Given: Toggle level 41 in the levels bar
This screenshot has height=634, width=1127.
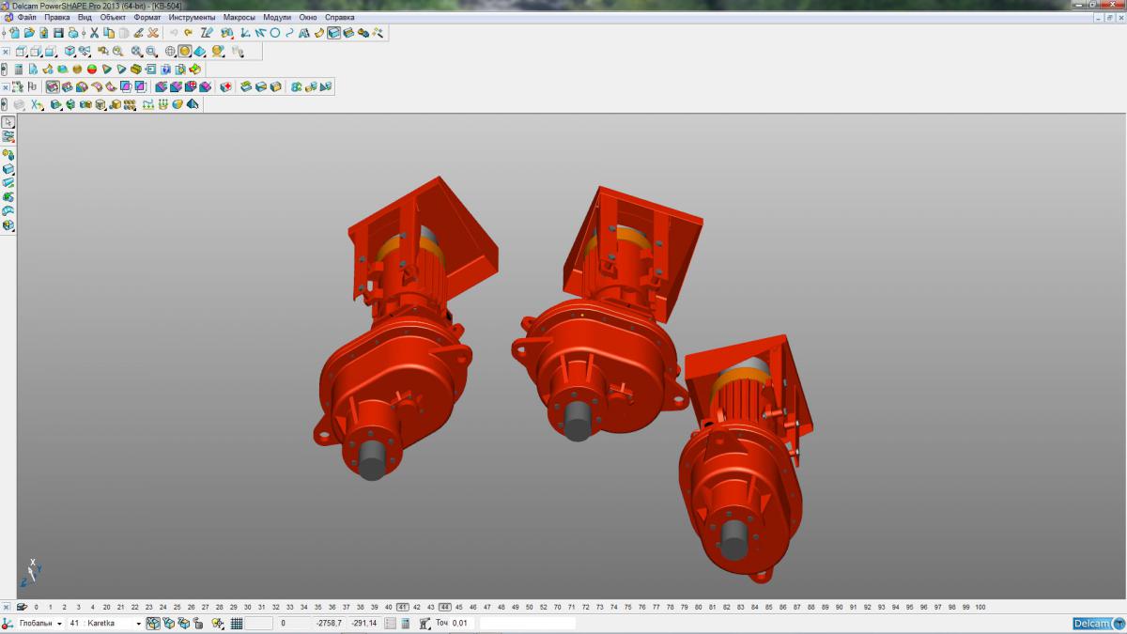Looking at the screenshot, I should pyautogui.click(x=403, y=607).
